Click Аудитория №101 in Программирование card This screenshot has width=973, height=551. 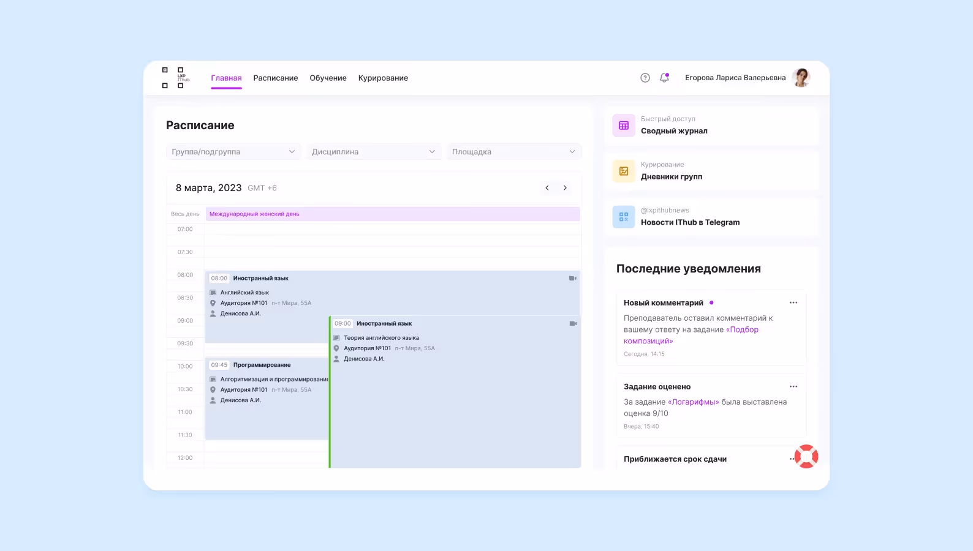click(244, 389)
